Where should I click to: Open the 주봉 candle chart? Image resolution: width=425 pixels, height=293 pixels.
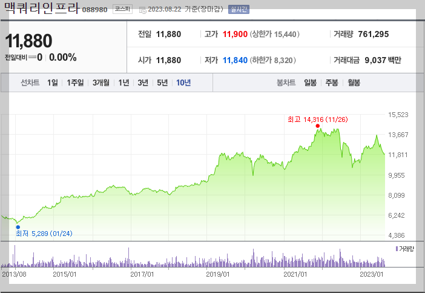tap(332, 83)
